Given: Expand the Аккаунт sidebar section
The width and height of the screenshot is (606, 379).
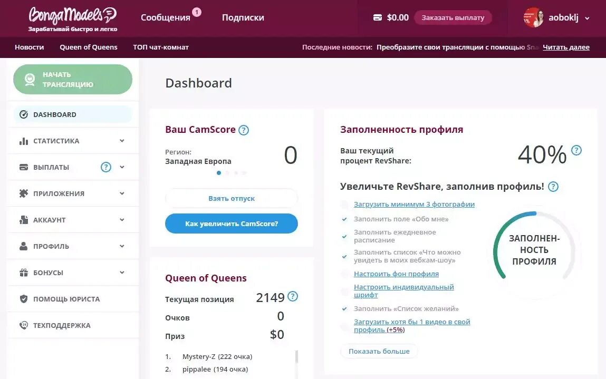Looking at the screenshot, I should (x=122, y=219).
